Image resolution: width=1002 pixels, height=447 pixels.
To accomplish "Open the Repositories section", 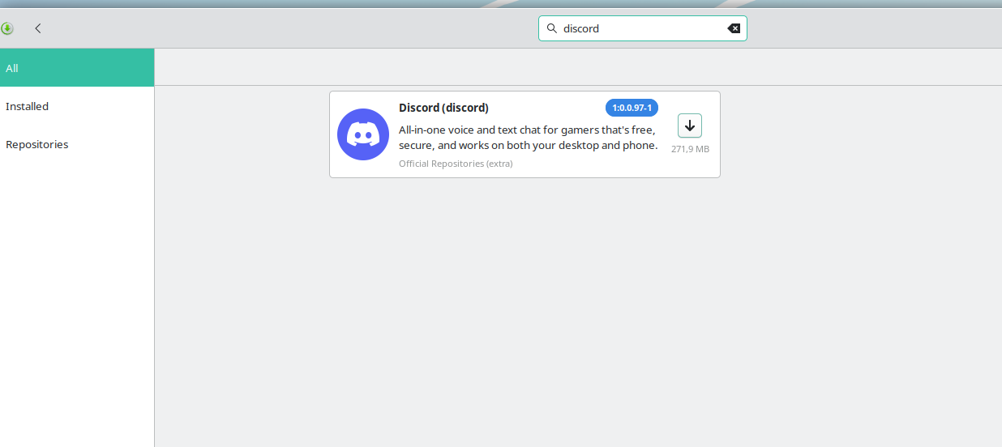I will pyautogui.click(x=77, y=144).
